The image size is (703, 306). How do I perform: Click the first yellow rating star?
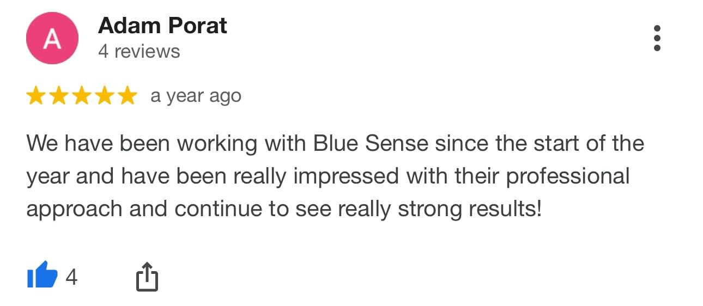pos(36,96)
